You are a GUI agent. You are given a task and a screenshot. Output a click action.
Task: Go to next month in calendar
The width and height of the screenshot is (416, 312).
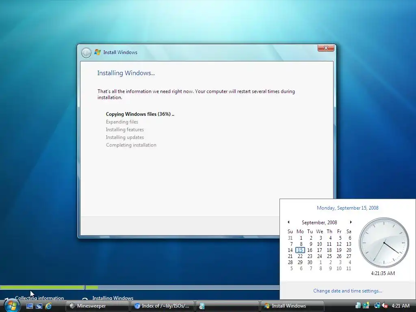pos(351,222)
